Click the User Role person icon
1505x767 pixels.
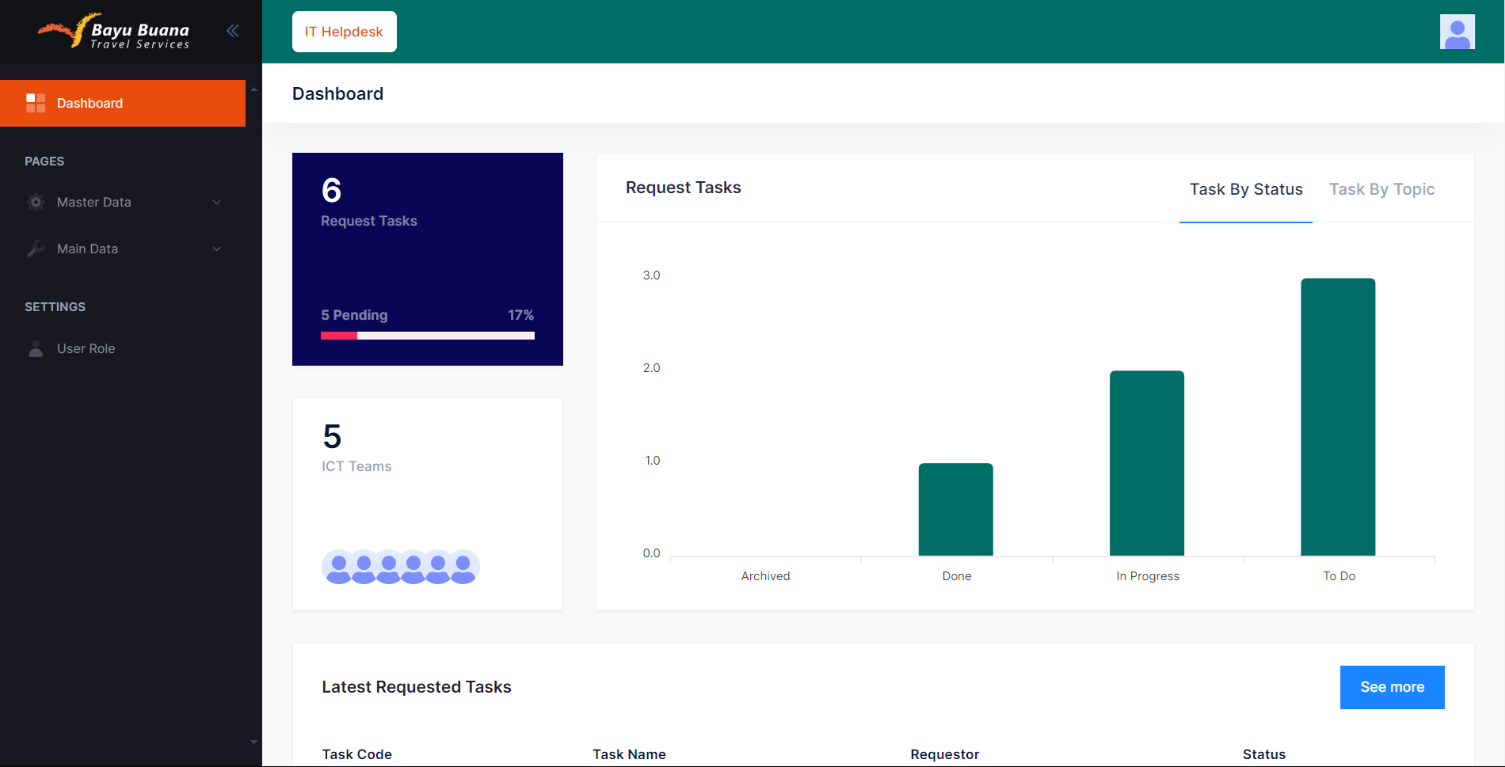[x=36, y=348]
